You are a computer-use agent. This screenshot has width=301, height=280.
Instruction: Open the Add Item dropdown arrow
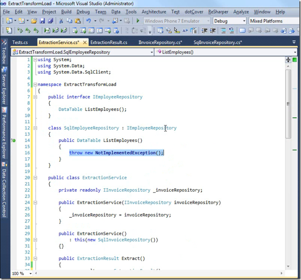tap(27, 21)
